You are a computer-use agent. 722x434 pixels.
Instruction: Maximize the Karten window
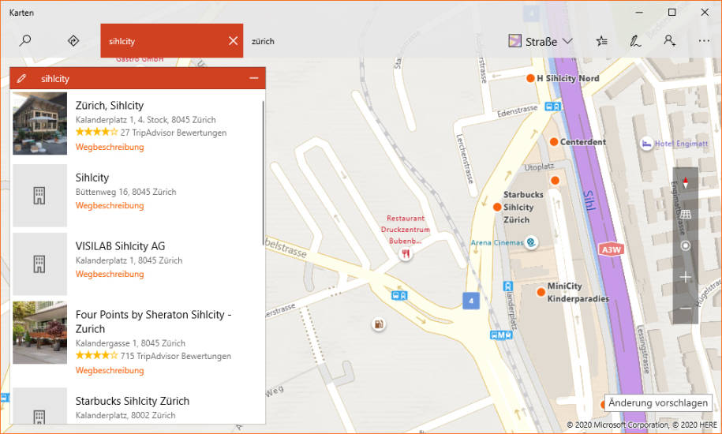(671, 13)
